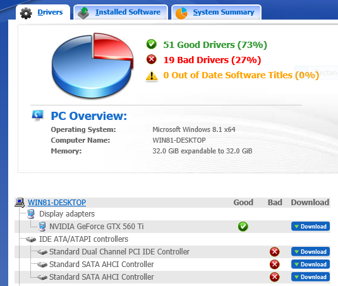Select the 51 Good Drivers text
This screenshot has width=338, height=286.
(215, 45)
